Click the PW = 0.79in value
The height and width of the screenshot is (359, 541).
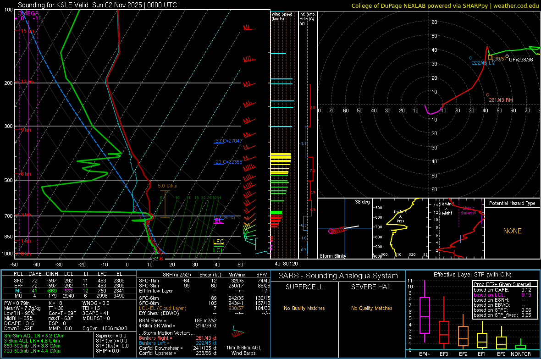point(19,303)
